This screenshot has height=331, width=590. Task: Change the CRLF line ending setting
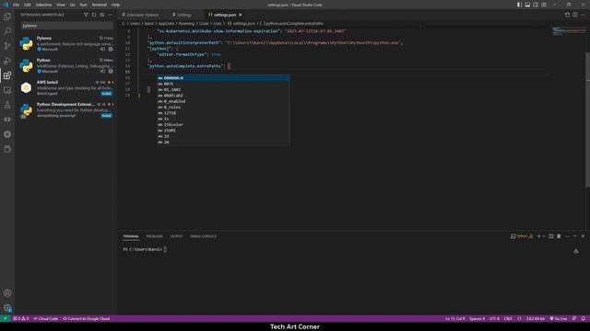(x=508, y=319)
